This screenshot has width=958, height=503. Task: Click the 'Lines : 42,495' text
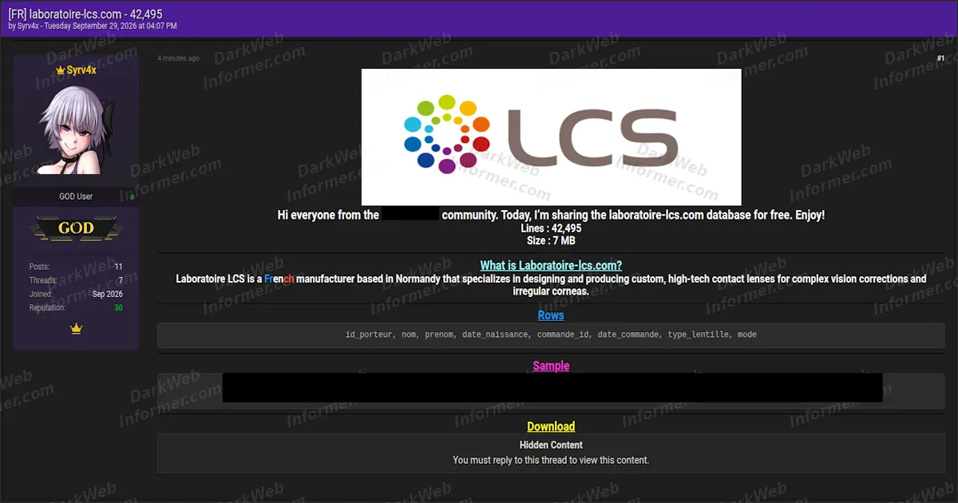551,228
